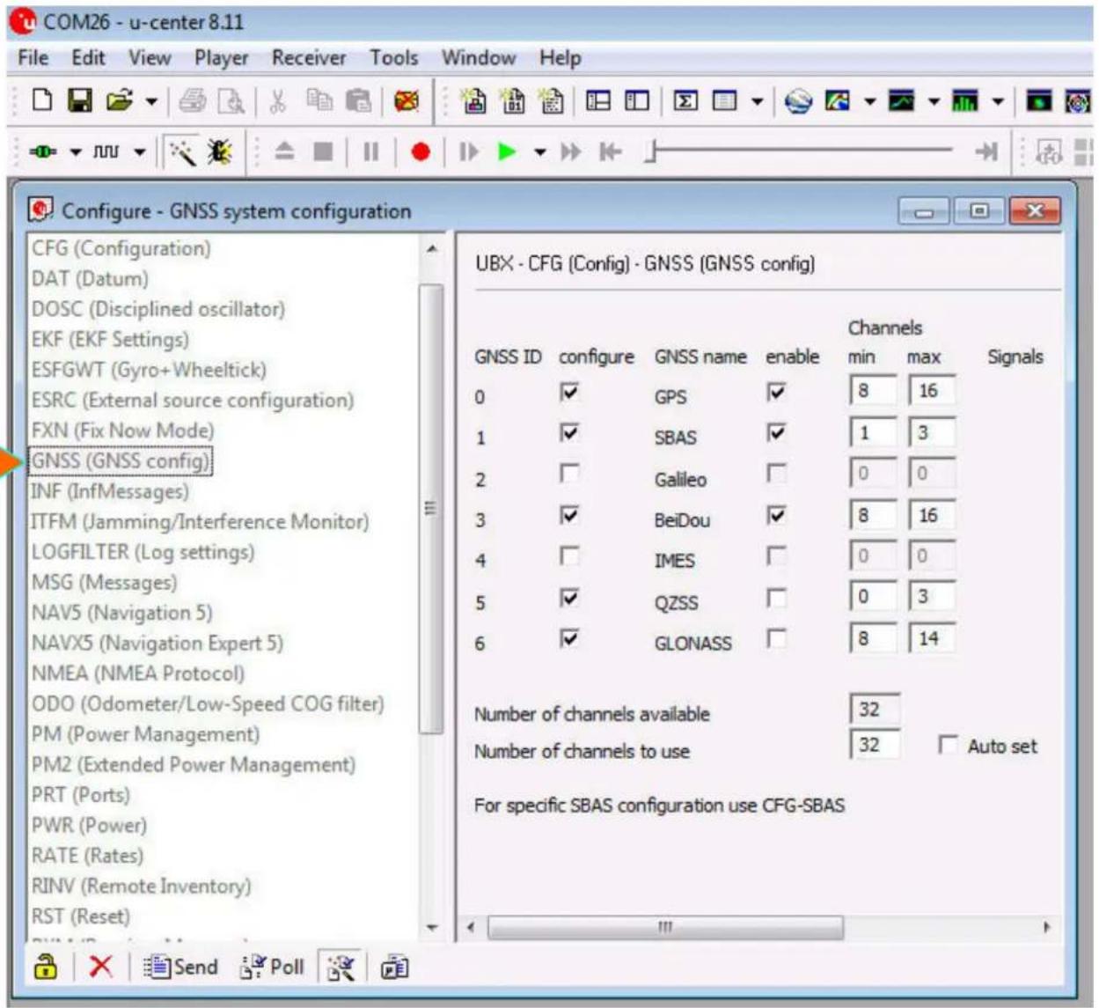Click the Number of channels to use field
Viewport: 1099px width, 1008px height.
pos(875,745)
